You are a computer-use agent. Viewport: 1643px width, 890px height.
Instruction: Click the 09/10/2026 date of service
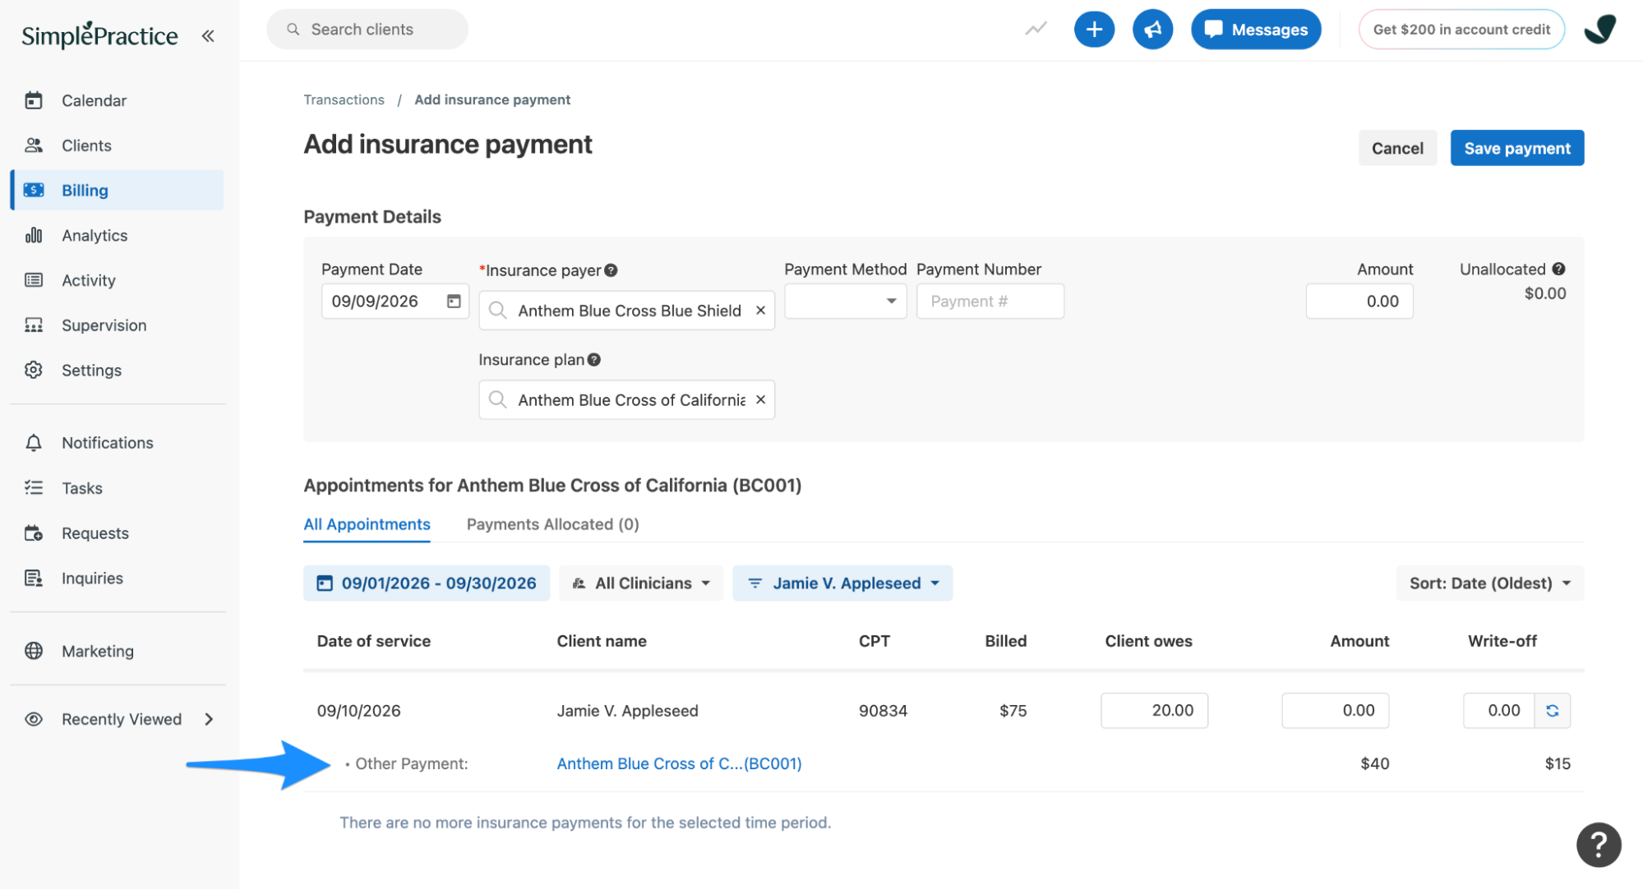coord(358,711)
